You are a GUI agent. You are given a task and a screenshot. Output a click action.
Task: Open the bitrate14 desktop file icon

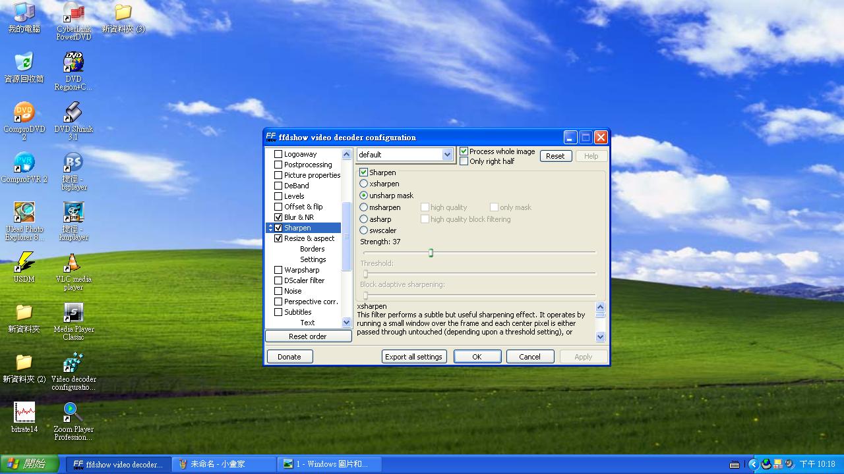24,413
